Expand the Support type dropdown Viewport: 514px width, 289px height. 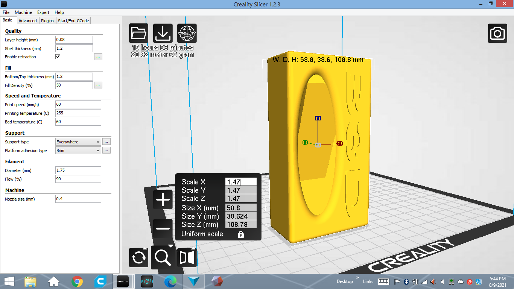[78, 142]
